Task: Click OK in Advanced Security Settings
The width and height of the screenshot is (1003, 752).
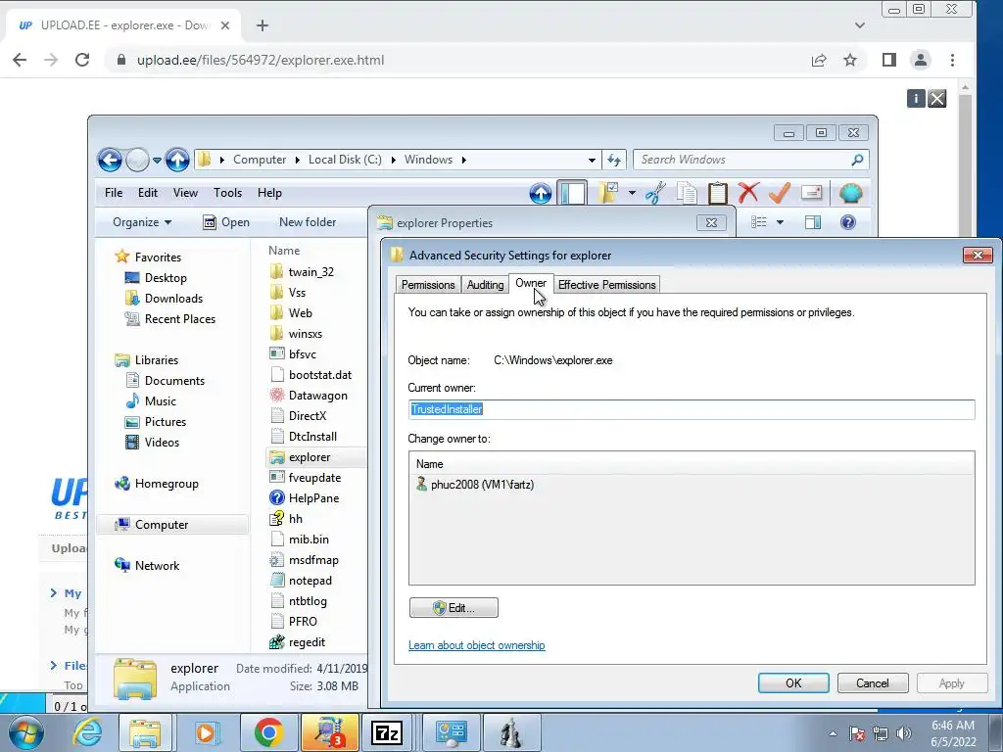Action: click(793, 682)
